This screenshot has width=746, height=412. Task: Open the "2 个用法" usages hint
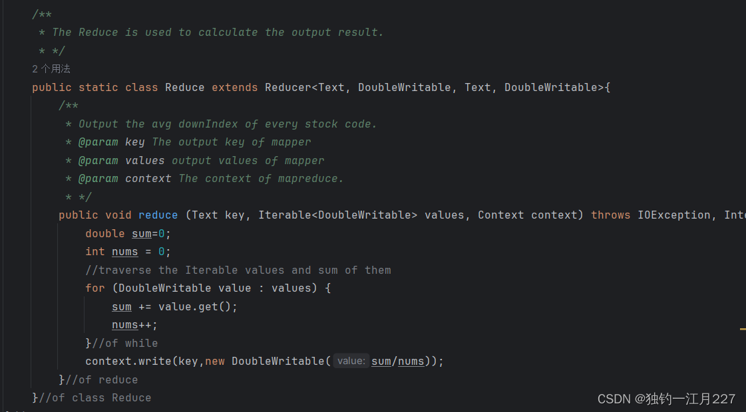[x=51, y=69]
